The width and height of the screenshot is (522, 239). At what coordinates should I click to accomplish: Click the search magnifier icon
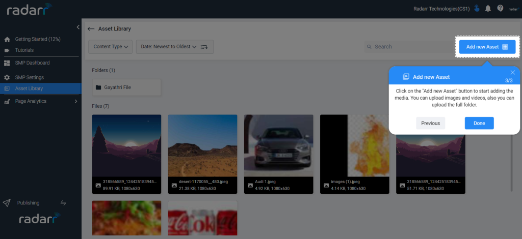coord(369,47)
